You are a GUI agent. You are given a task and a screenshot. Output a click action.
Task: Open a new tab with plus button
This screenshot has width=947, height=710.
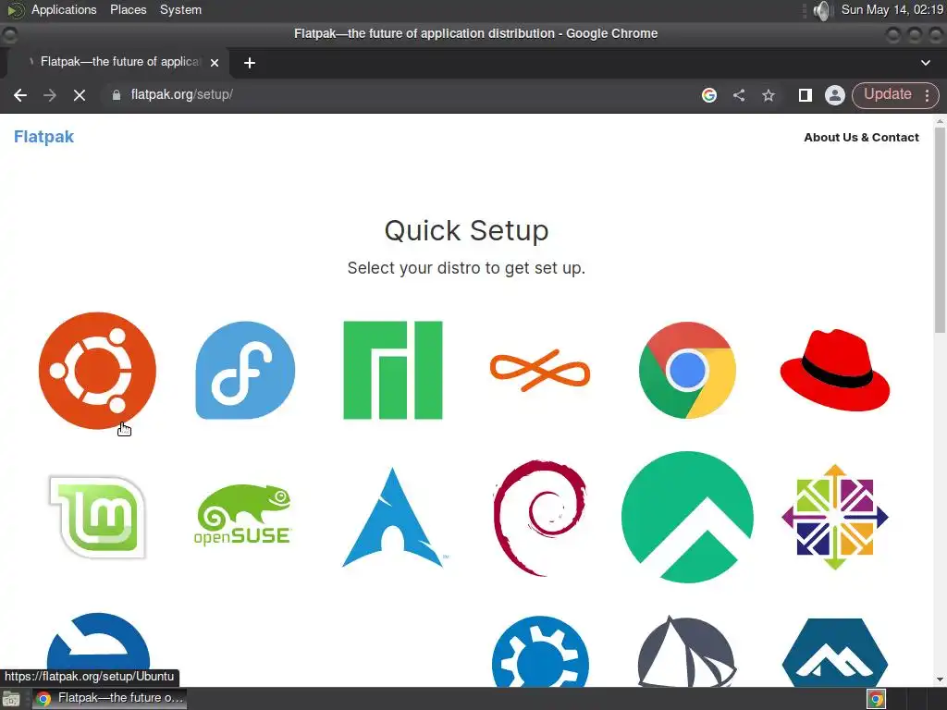pyautogui.click(x=250, y=63)
